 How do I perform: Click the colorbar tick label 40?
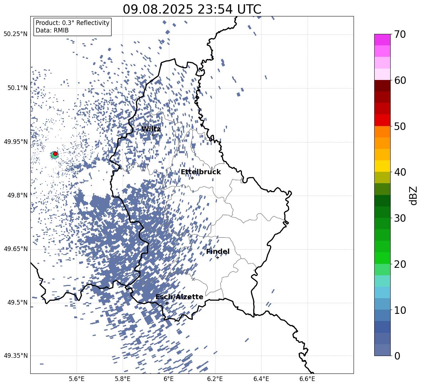coord(400,172)
